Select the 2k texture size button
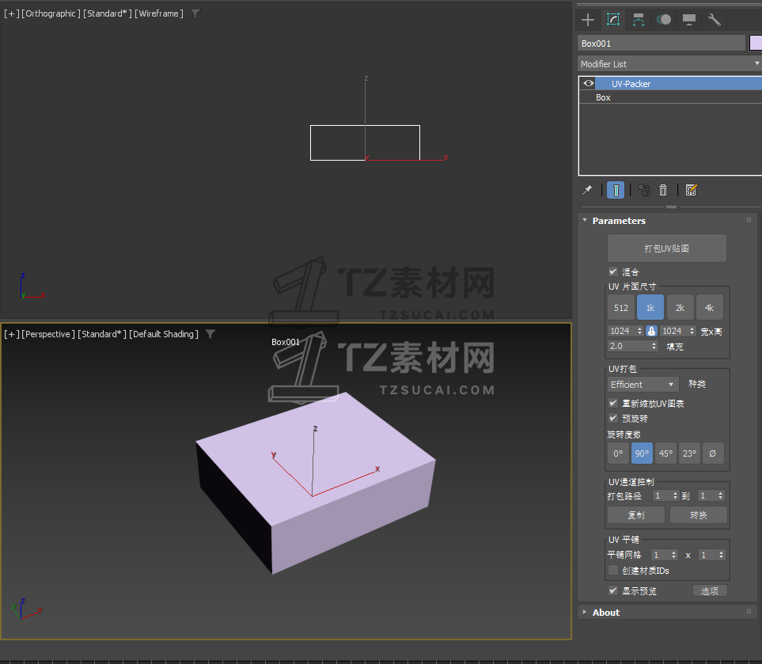This screenshot has width=762, height=664. 680,308
